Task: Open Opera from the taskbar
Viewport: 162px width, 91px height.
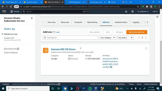Action: coord(77,88)
